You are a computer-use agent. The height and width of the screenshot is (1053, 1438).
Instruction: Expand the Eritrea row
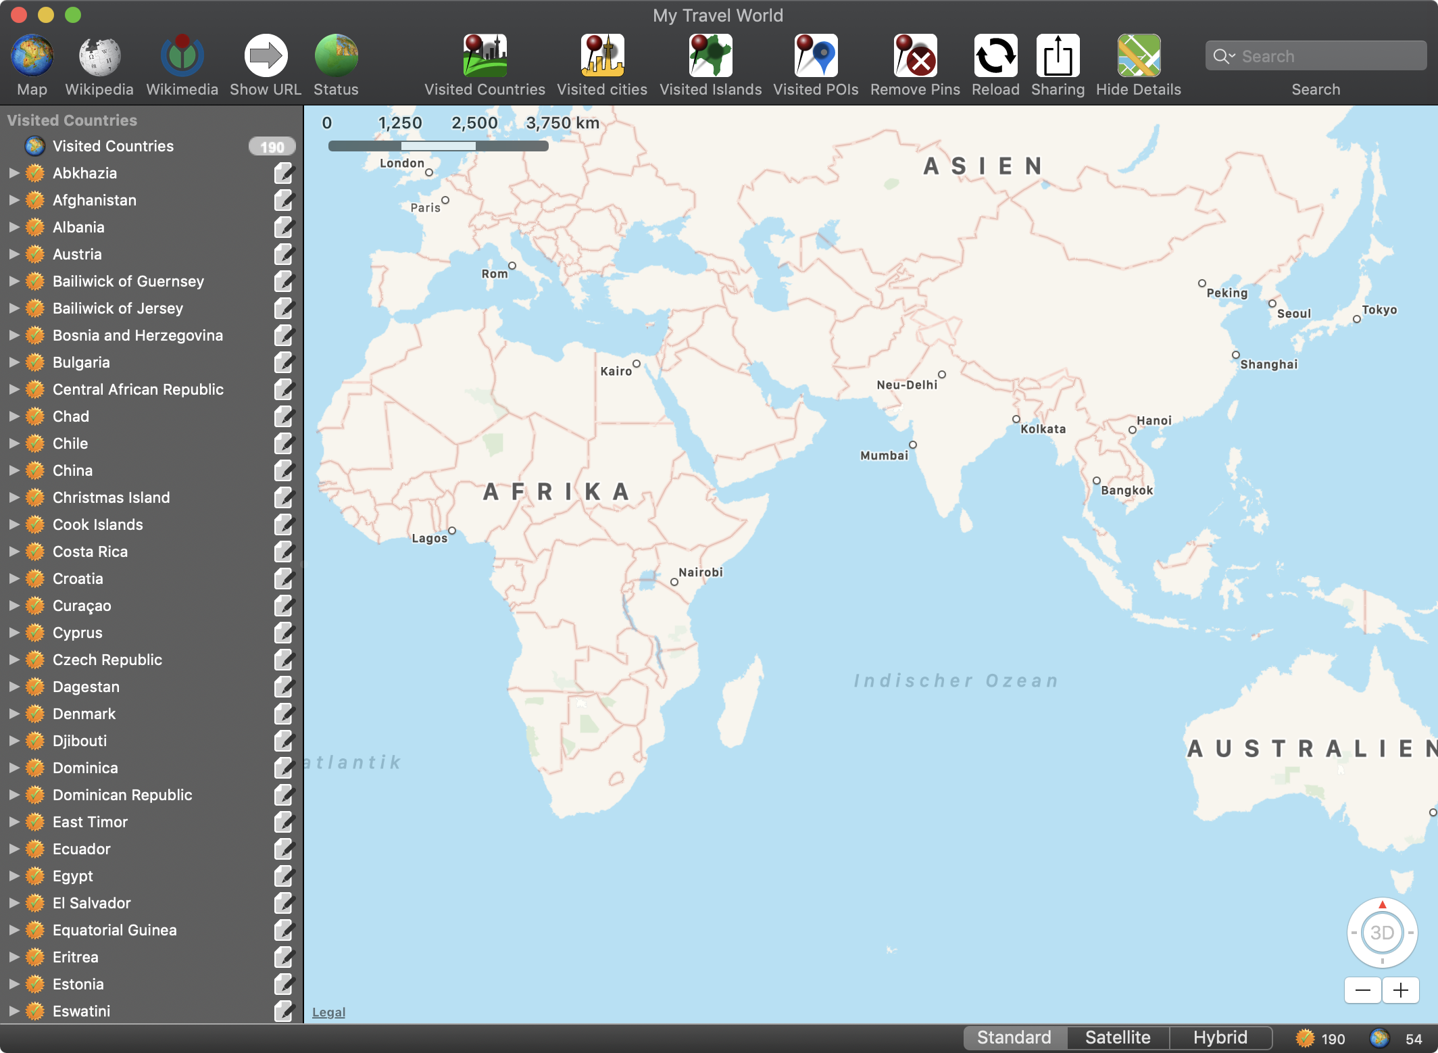(x=14, y=957)
